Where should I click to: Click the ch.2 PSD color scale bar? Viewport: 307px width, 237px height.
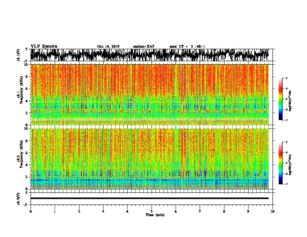click(280, 163)
